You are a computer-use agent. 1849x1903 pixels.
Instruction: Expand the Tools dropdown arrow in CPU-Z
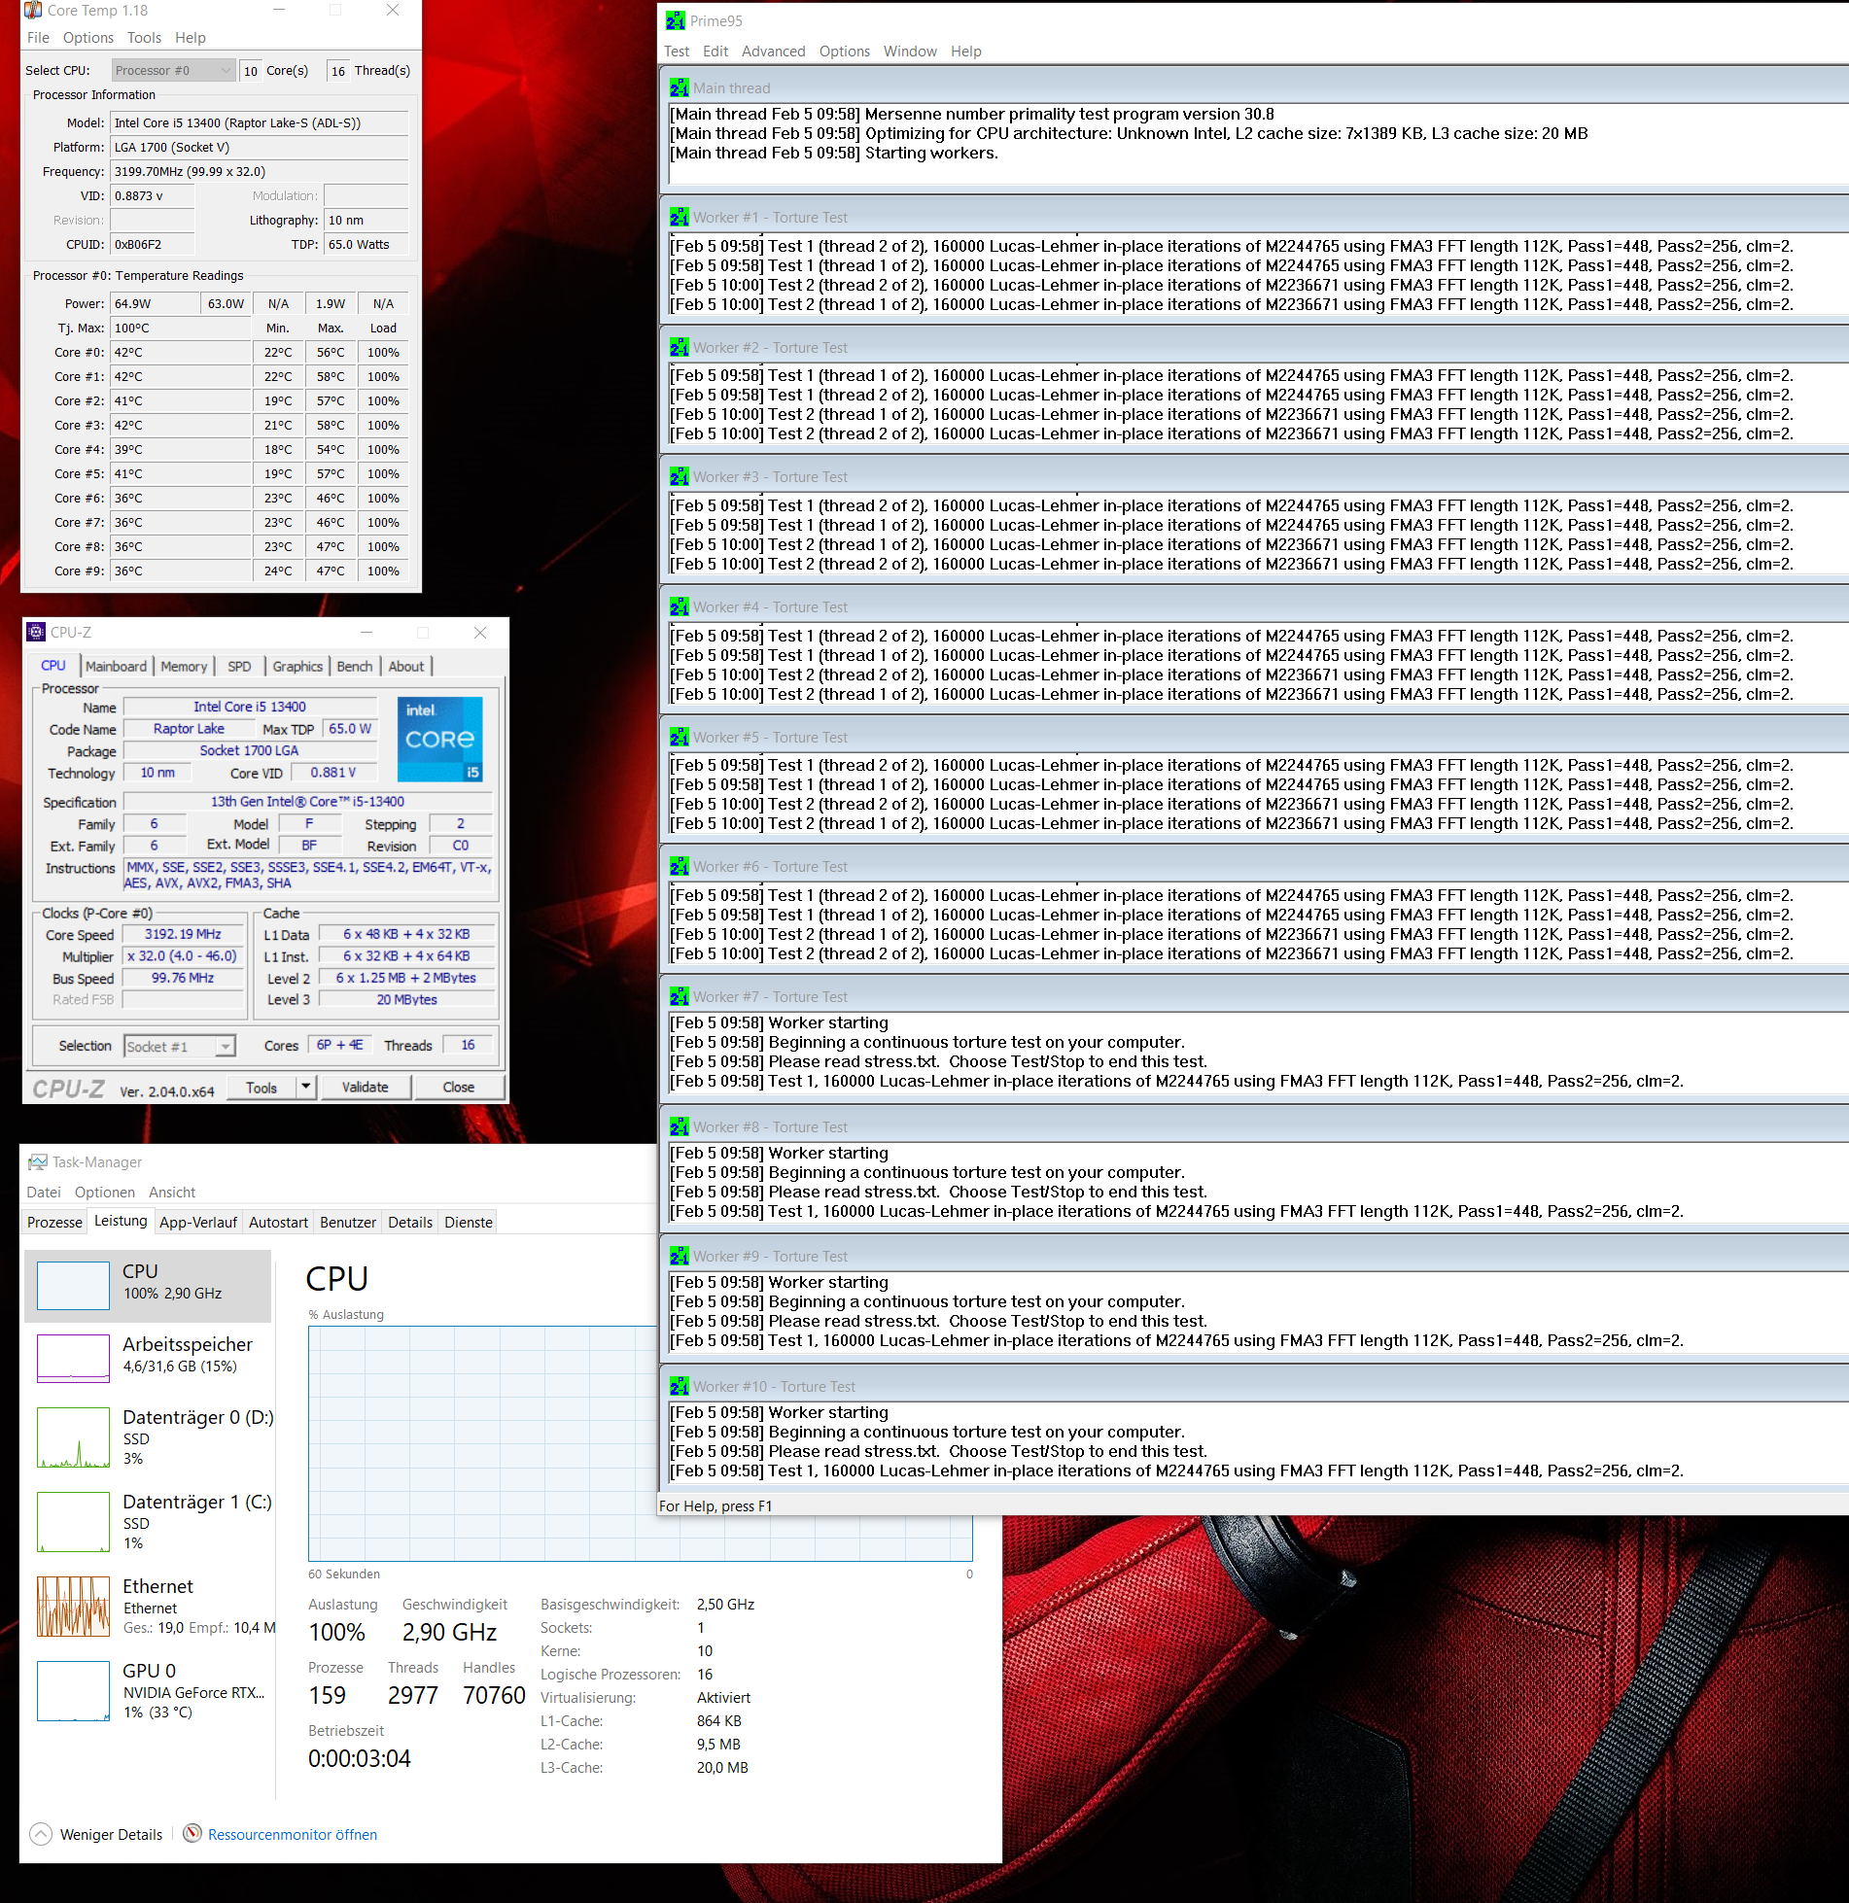tap(305, 1087)
